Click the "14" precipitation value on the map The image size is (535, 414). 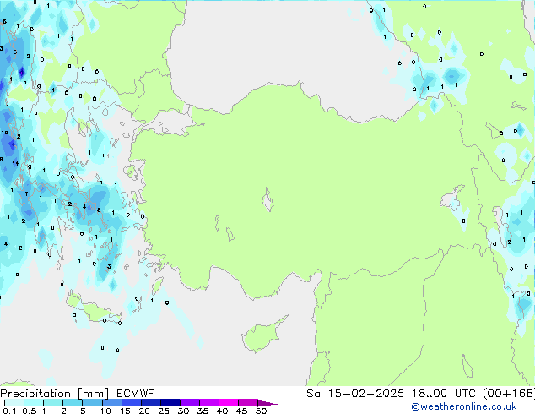coord(15,164)
